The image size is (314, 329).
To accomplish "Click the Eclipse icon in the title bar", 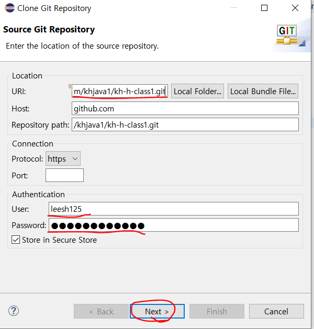I will click(9, 8).
